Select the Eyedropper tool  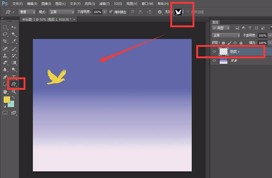(14, 41)
